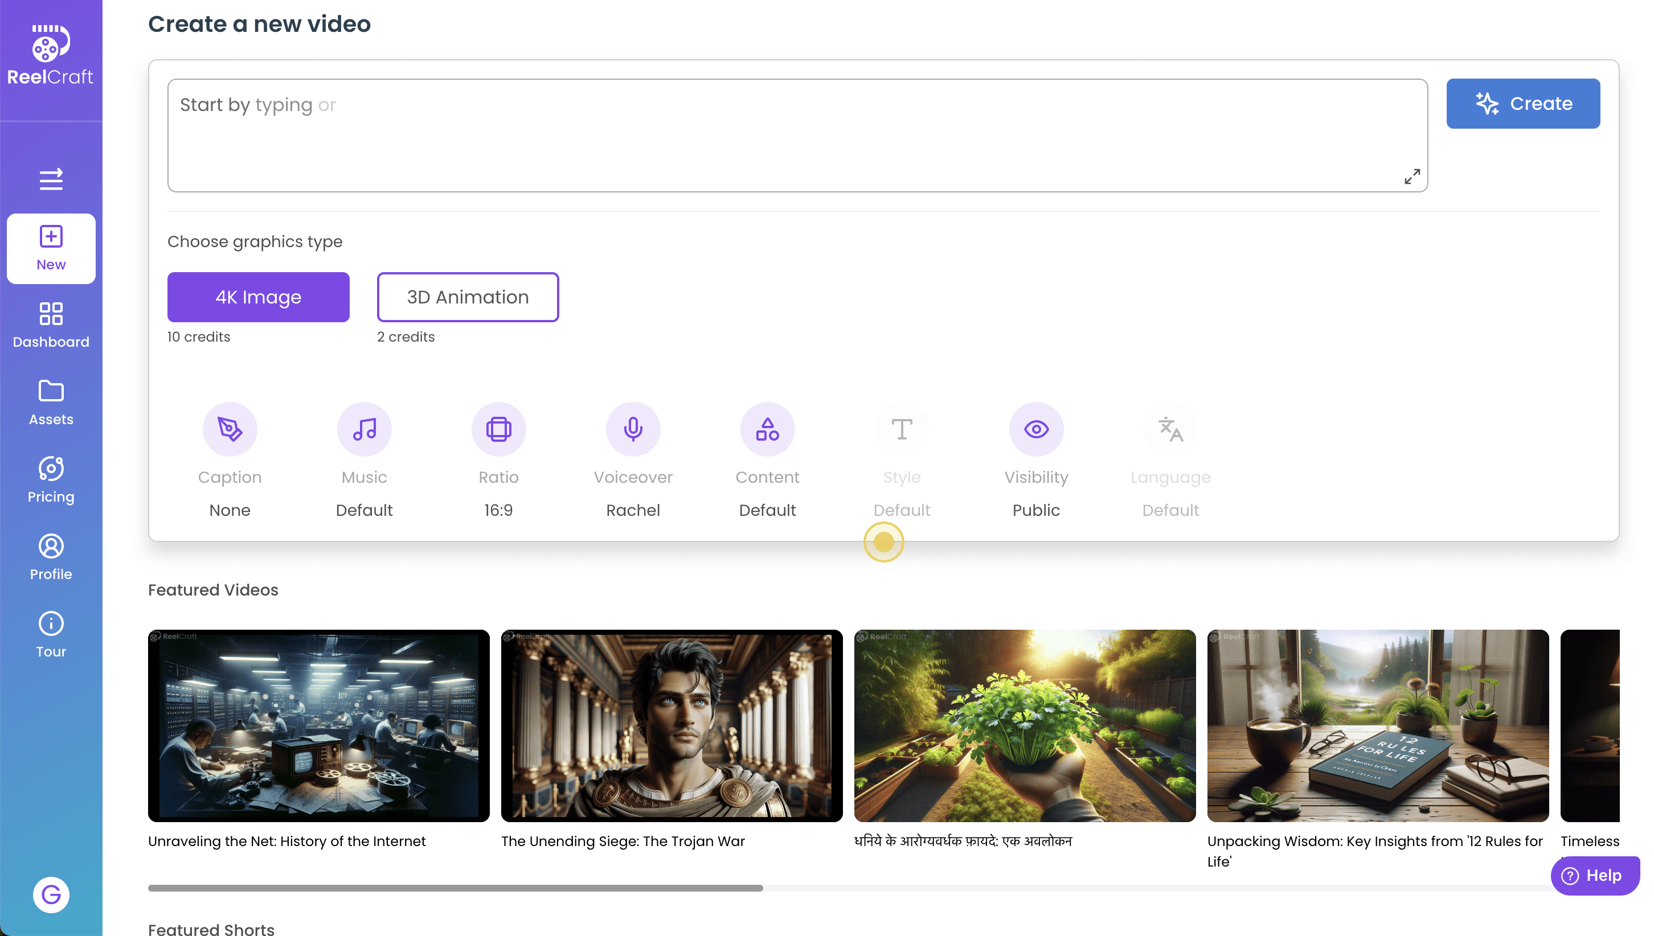Select the Language translation icon
Viewport: 1654px width, 936px height.
1170,429
